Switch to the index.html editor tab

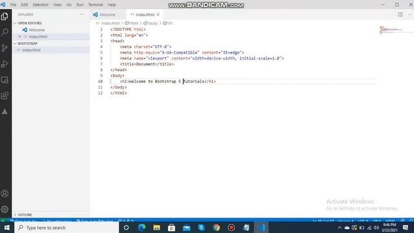[144, 15]
